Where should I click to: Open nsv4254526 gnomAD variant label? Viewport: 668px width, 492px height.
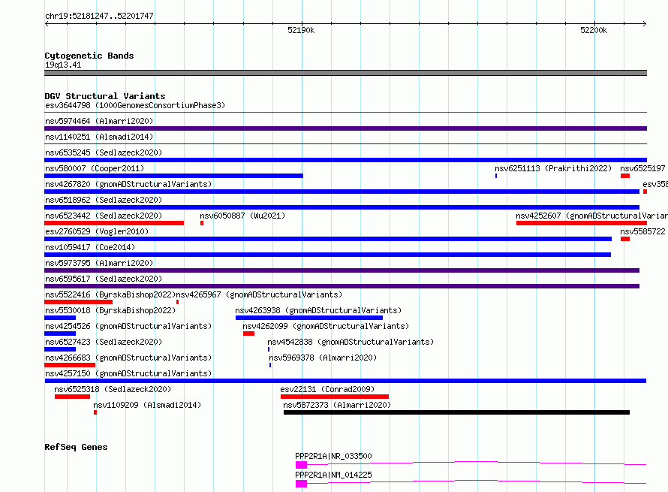(128, 326)
